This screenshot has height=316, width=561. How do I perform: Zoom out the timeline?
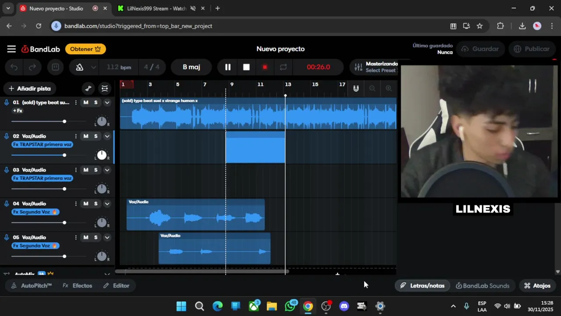pos(372,89)
